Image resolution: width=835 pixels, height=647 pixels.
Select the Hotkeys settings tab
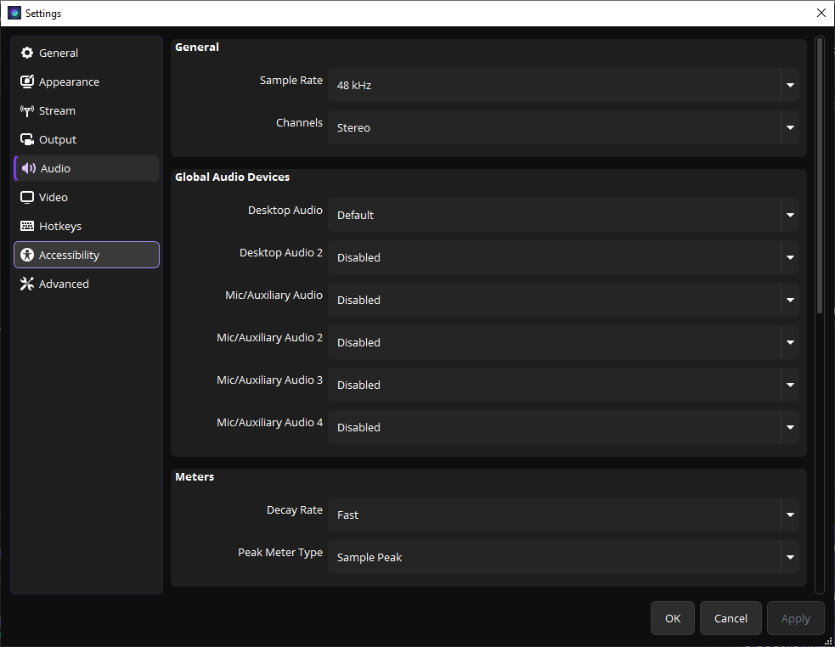87,226
